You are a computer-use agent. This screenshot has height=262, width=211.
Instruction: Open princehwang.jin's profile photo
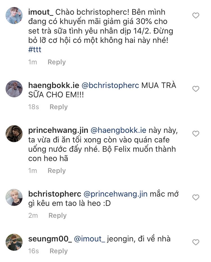(x=14, y=134)
